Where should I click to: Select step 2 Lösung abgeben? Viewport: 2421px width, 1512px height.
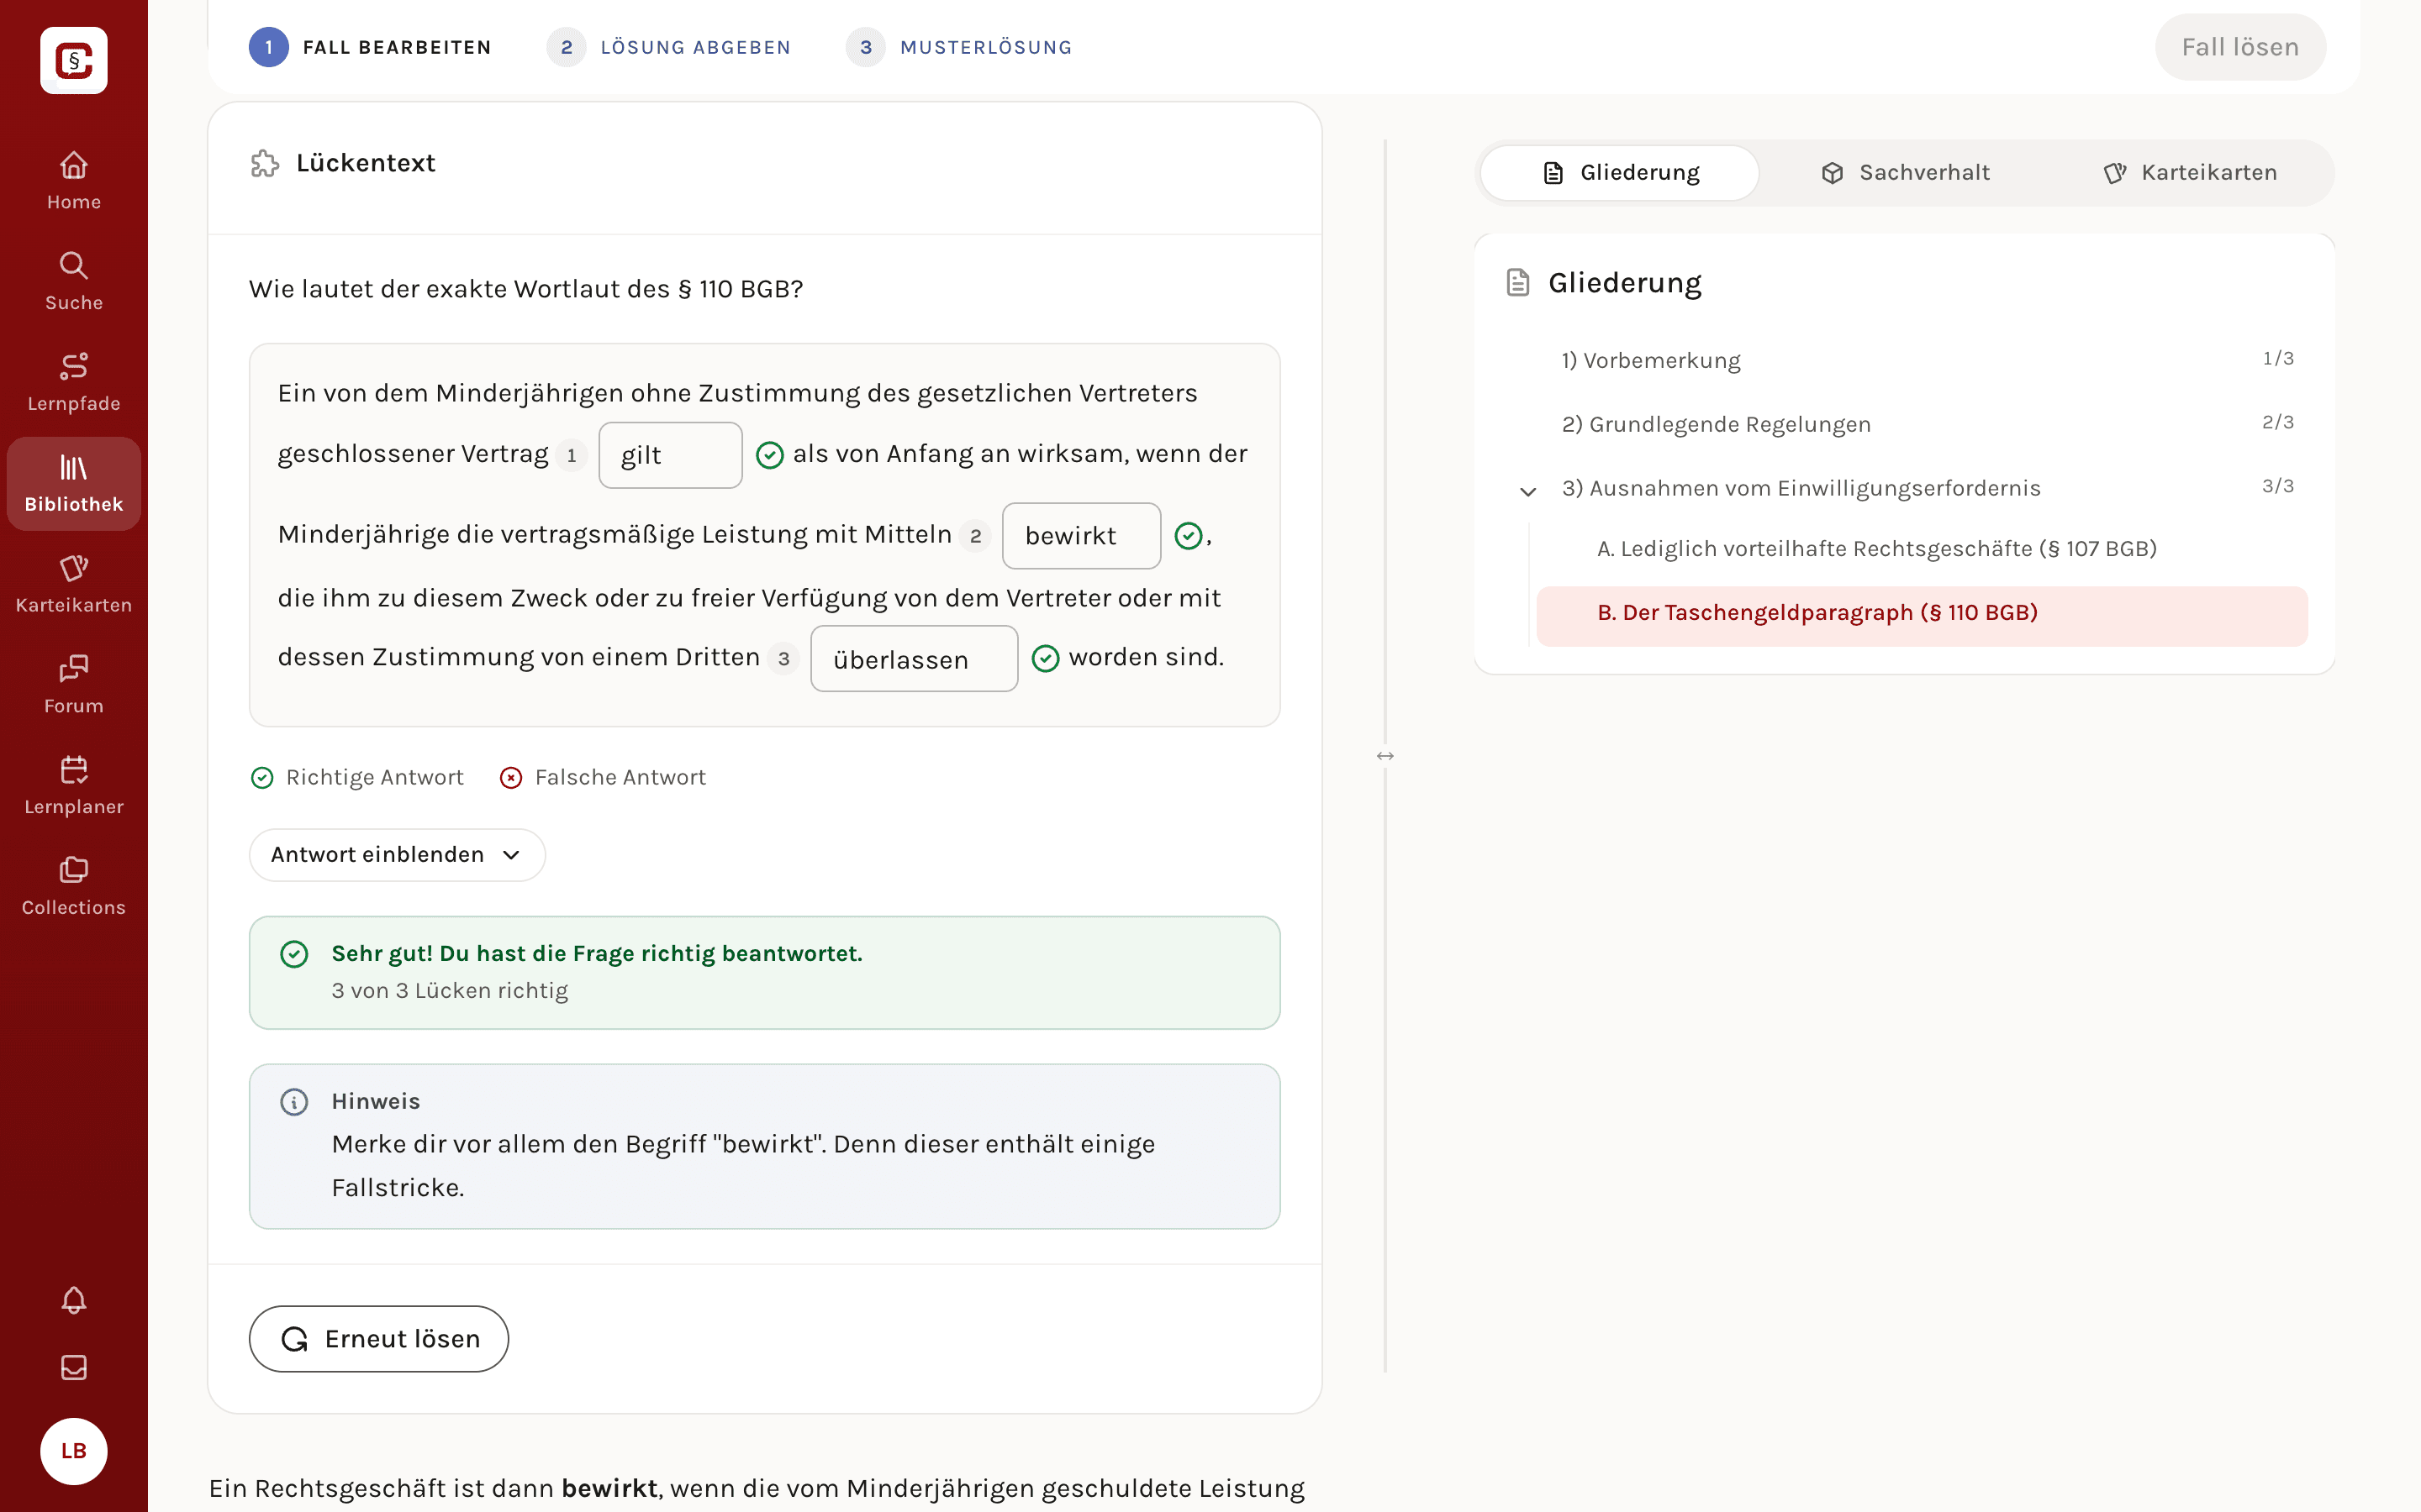[668, 47]
